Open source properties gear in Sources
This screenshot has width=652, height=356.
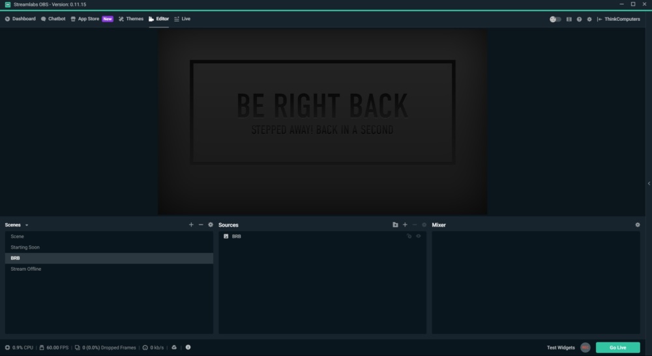pos(424,225)
